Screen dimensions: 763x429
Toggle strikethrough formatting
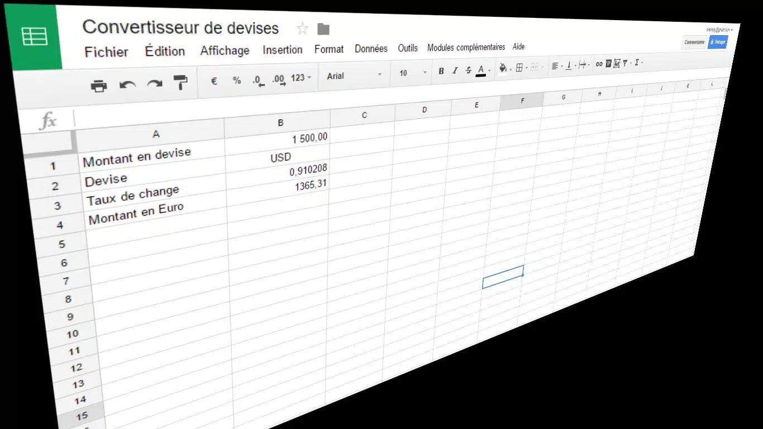pos(468,70)
